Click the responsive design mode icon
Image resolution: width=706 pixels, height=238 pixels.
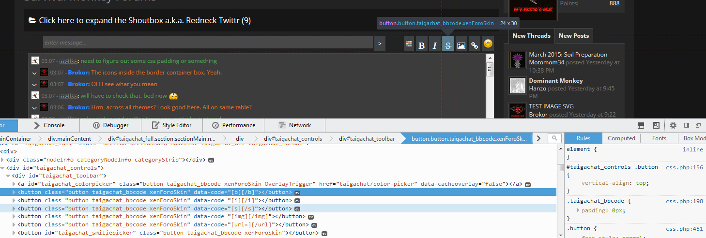point(656,125)
